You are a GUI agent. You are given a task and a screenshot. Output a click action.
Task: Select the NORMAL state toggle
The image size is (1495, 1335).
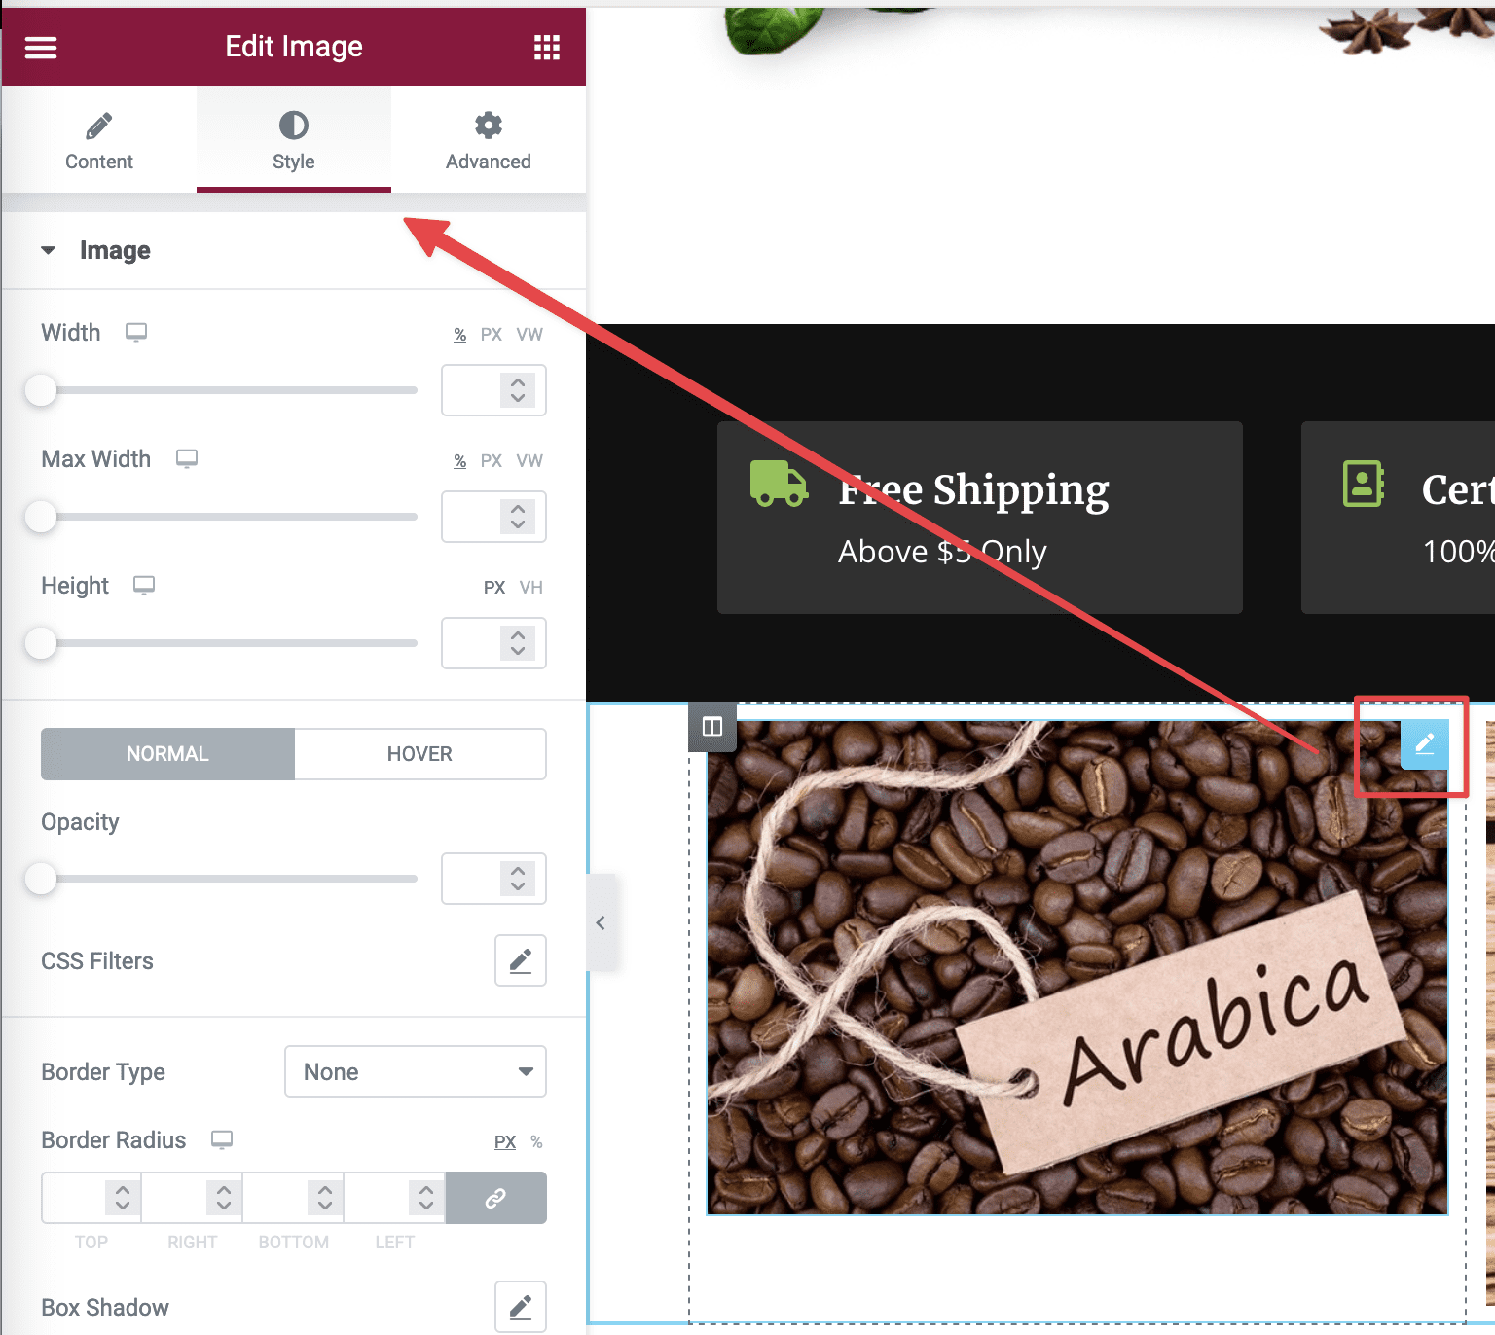tap(167, 754)
